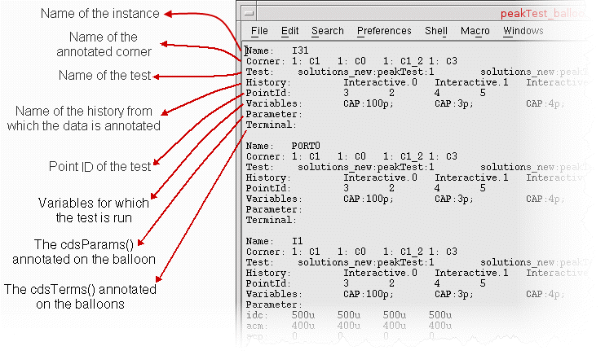605x355 pixels.
Task: Click the first 'Terminal:' line
Action: point(270,125)
